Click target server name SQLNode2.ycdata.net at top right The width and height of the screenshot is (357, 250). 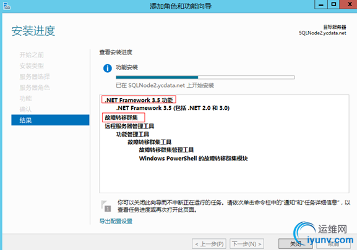322,33
